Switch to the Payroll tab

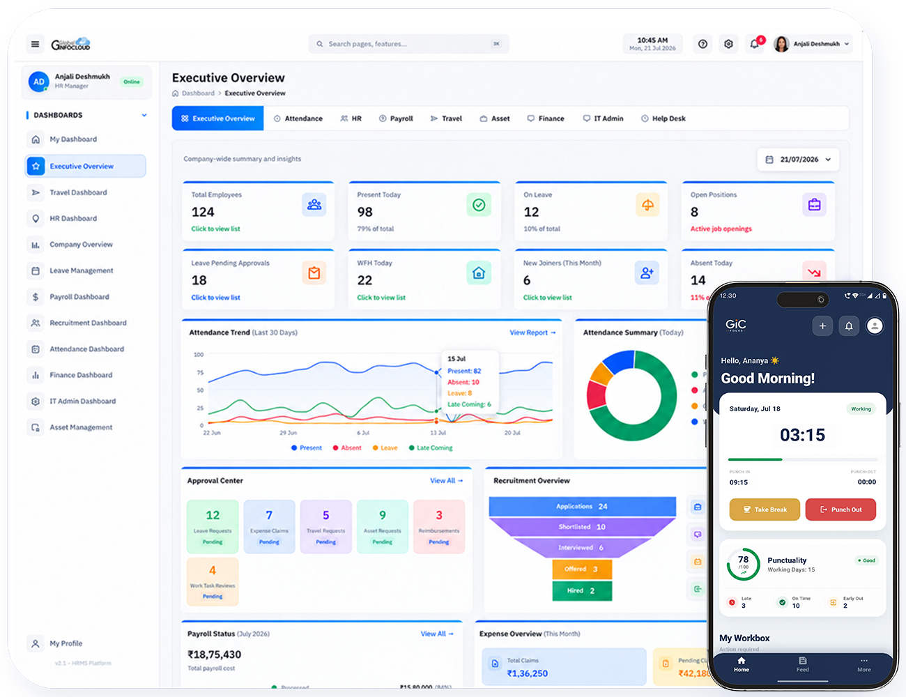pos(396,118)
